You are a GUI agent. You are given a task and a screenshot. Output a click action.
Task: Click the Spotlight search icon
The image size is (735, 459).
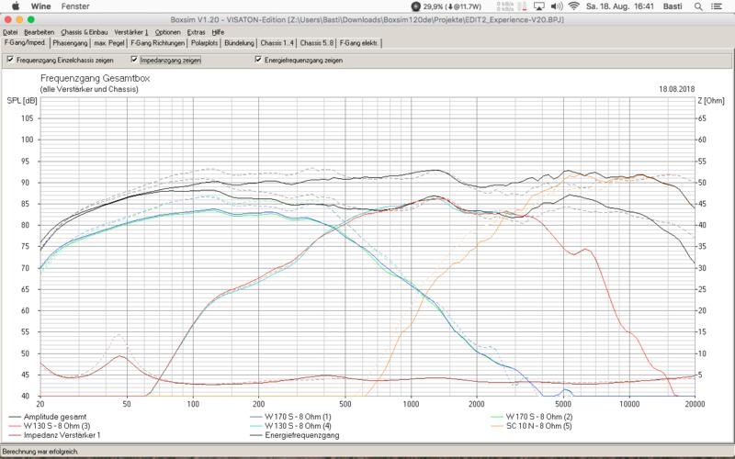coord(701,6)
